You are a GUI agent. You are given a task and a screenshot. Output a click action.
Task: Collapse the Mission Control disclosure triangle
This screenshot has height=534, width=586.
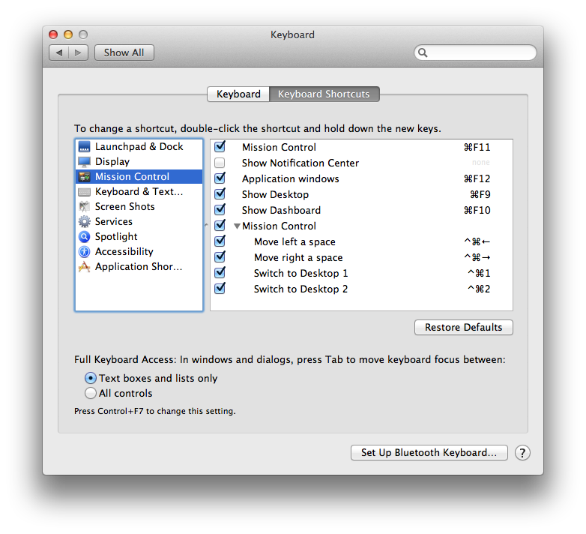(x=237, y=226)
